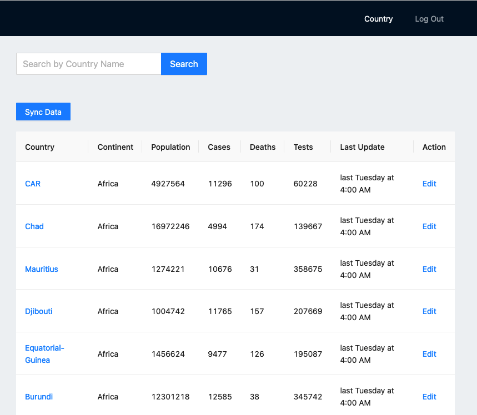Select population value 1004742
Image resolution: width=477 pixels, height=415 pixels.
click(168, 311)
